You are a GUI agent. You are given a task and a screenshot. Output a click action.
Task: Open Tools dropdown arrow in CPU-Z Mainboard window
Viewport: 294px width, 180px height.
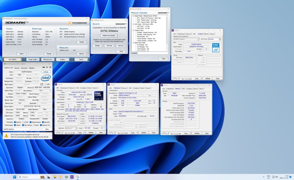137,133
